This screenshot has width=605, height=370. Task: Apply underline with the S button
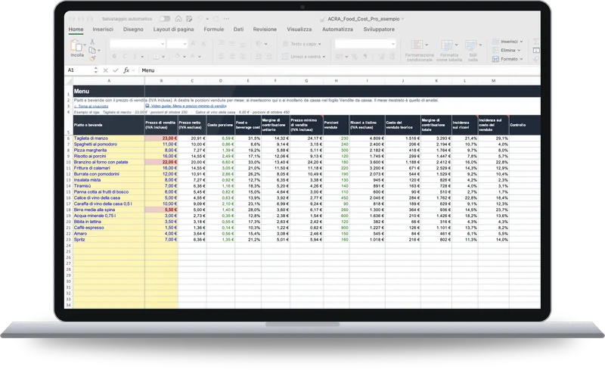[x=135, y=57]
